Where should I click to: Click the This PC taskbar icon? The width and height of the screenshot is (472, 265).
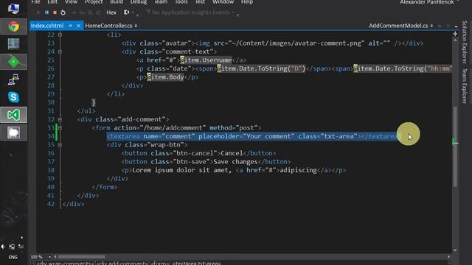click(13, 8)
